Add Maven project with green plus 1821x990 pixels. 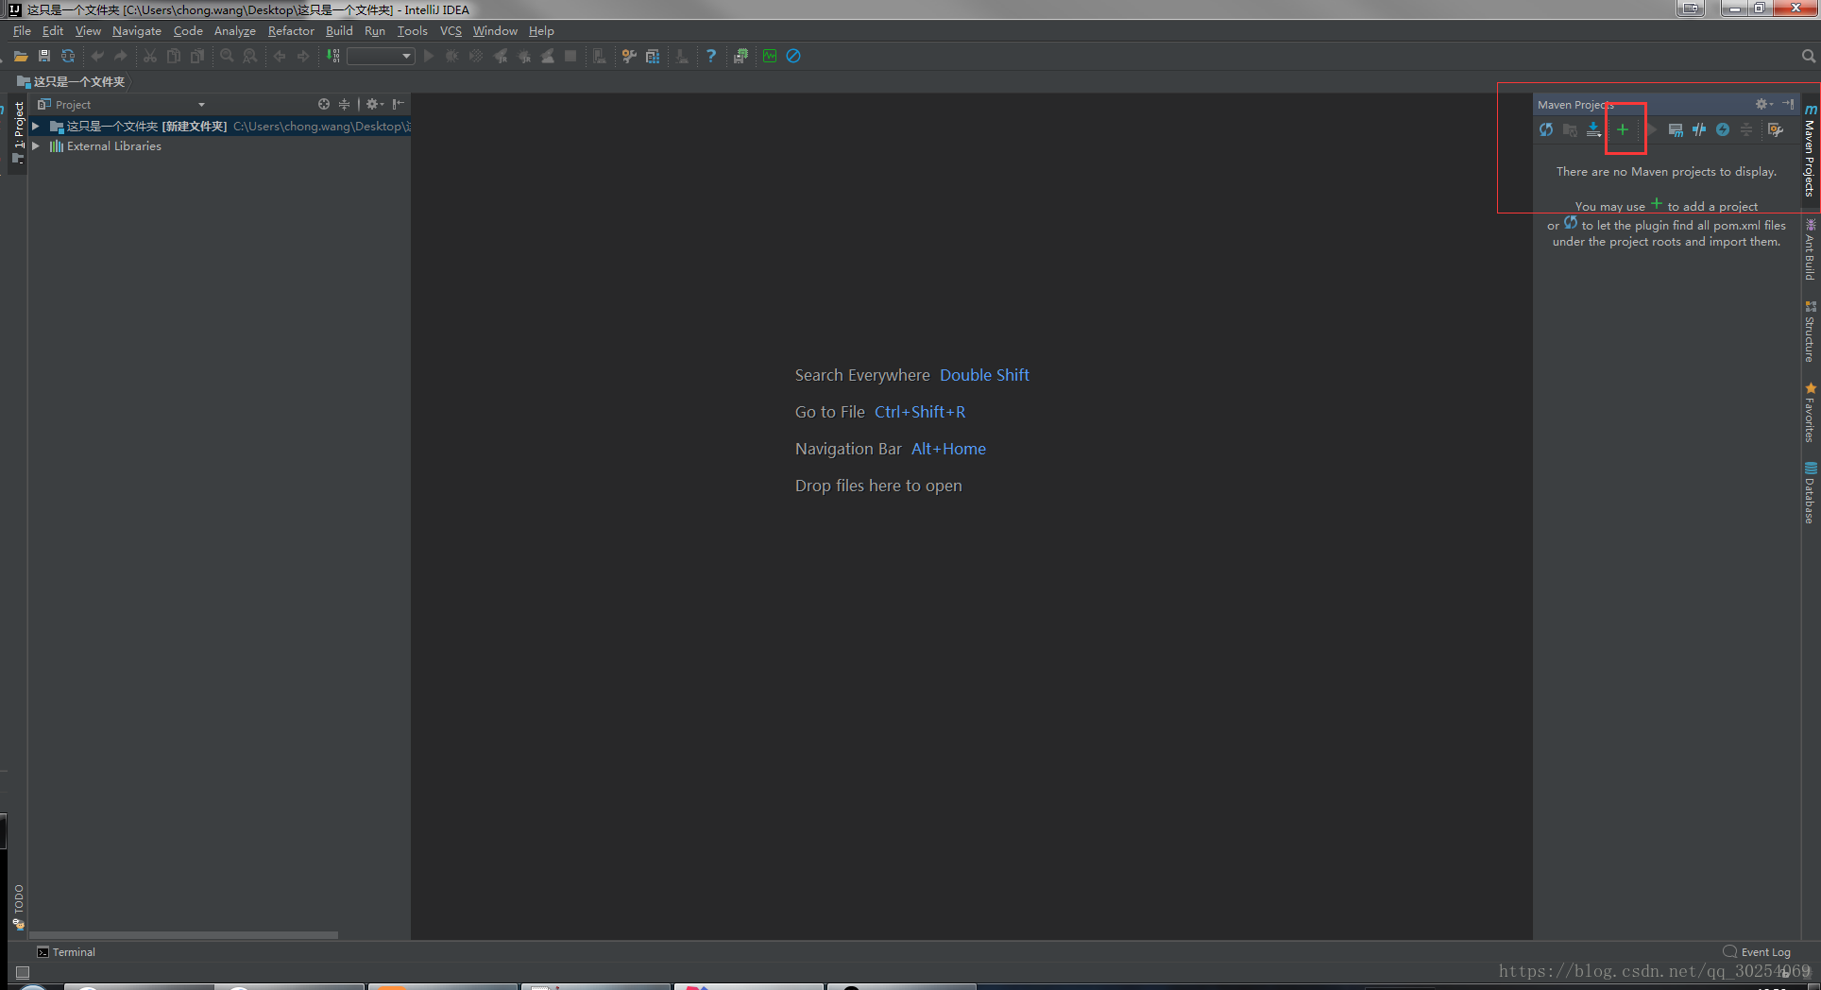point(1623,130)
